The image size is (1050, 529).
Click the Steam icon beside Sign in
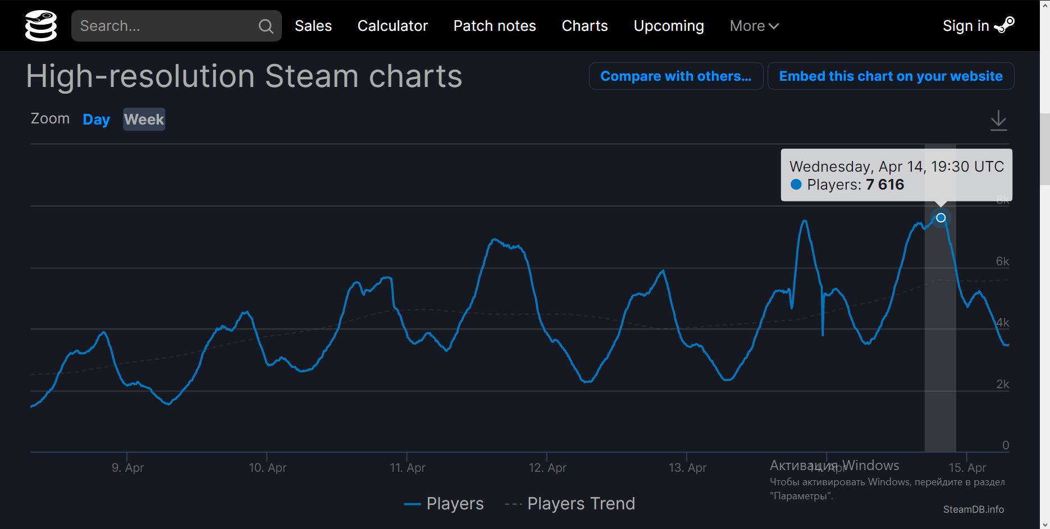[x=1005, y=25]
